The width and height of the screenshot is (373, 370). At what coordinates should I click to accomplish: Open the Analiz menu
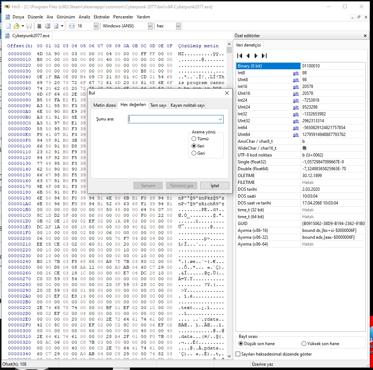[x=84, y=17]
